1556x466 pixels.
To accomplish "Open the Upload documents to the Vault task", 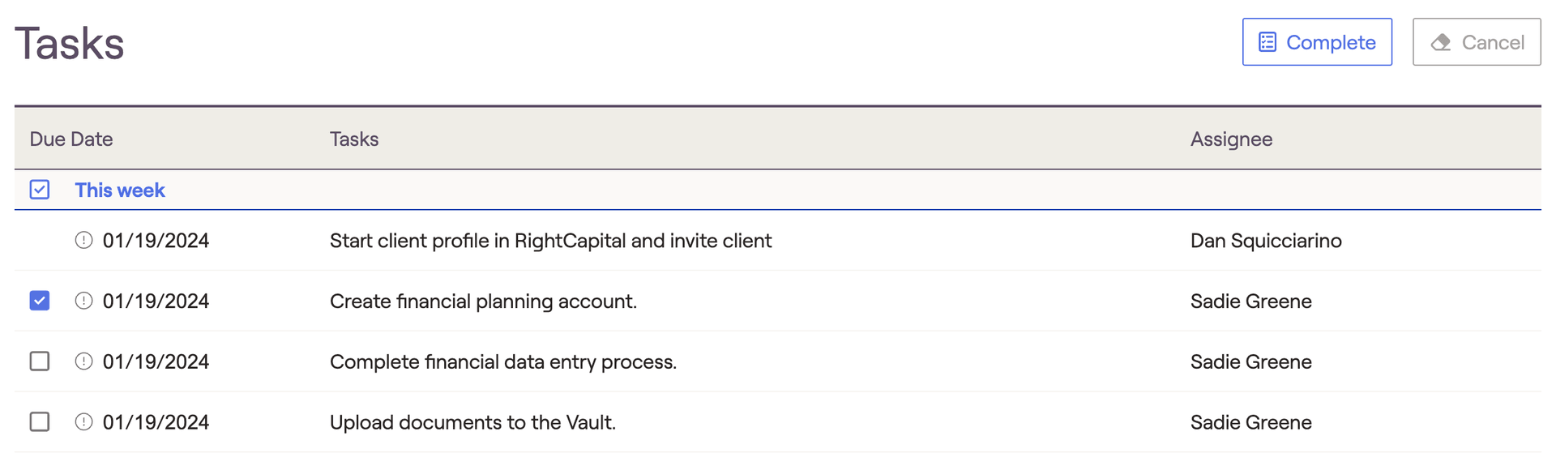I will point(472,422).
